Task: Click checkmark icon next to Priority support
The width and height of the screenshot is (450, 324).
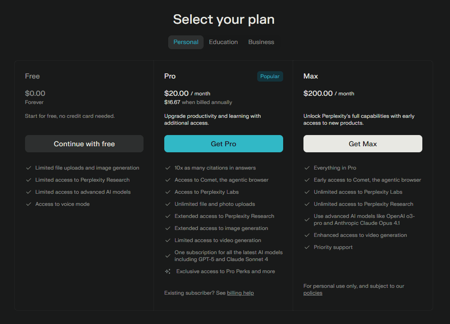Action: point(307,247)
